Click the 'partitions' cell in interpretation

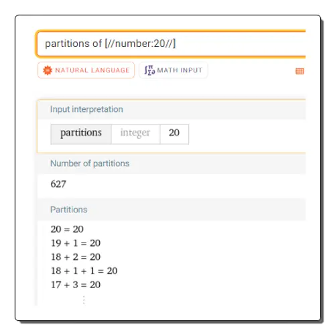click(x=81, y=134)
